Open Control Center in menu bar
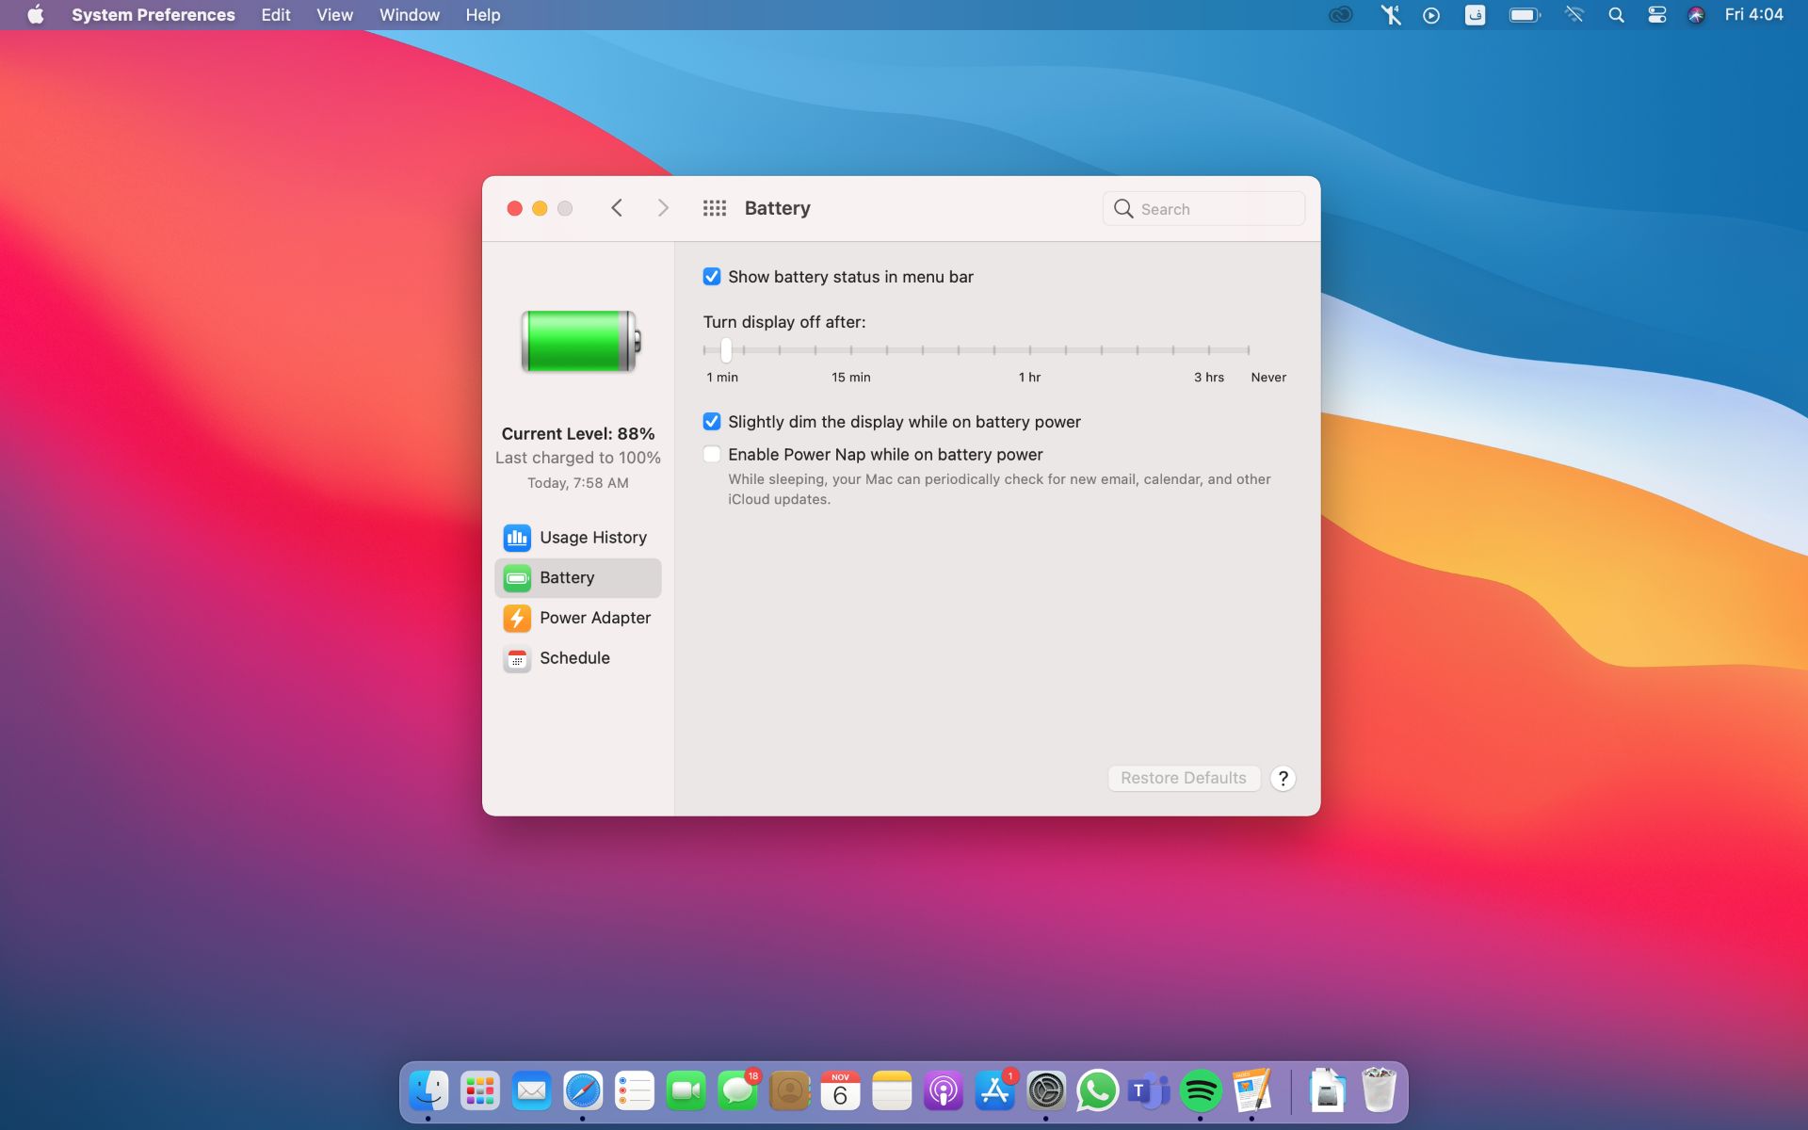The height and width of the screenshot is (1130, 1808). tap(1656, 15)
